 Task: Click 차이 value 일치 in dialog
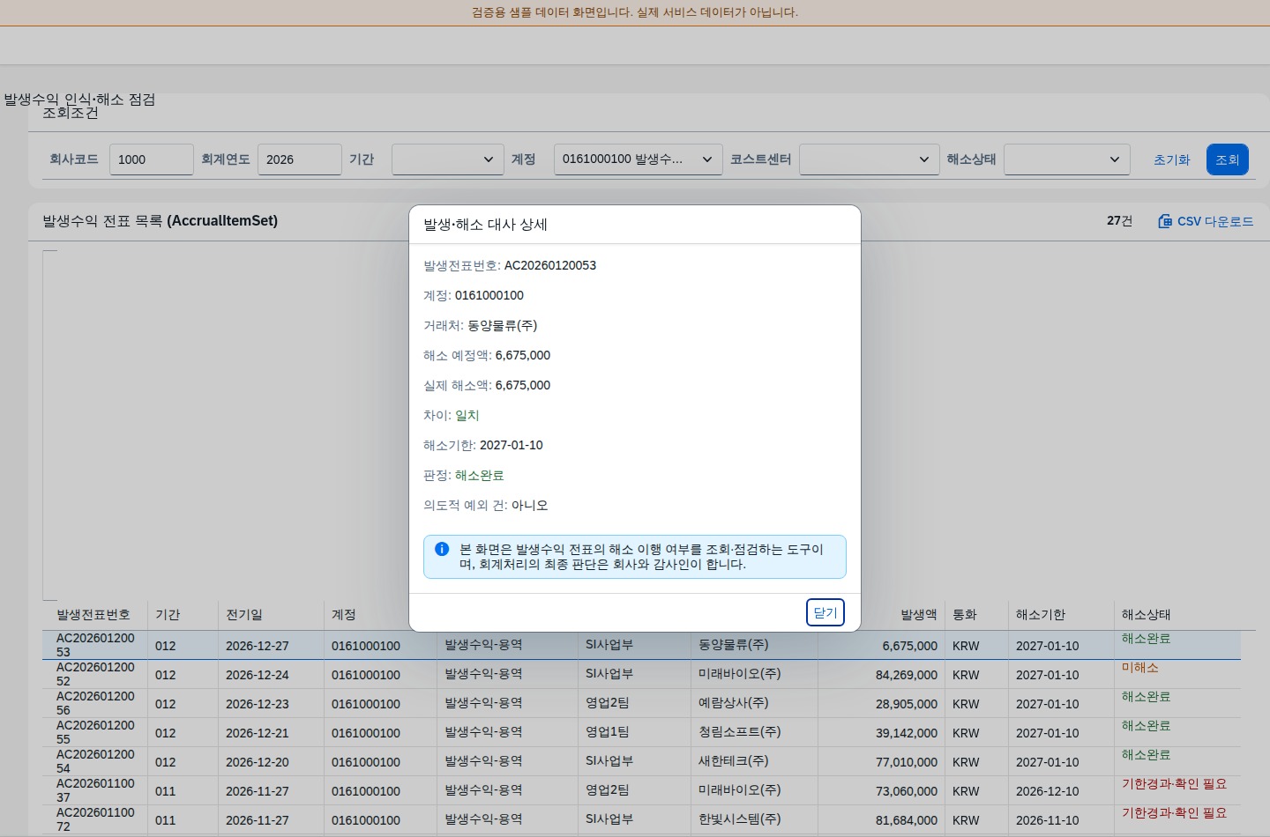(x=467, y=415)
